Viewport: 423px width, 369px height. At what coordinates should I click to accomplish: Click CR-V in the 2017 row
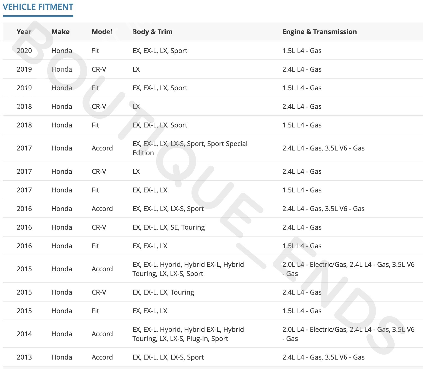click(99, 171)
